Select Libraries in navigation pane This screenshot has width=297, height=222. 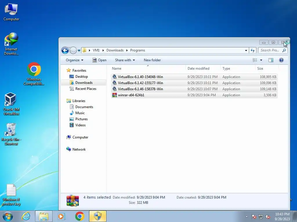point(76,101)
